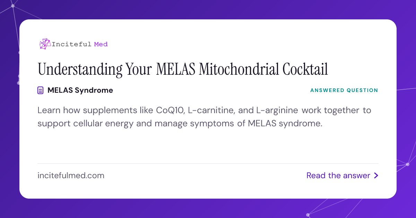Image resolution: width=416 pixels, height=218 pixels.
Task: Select the MELAS Syndrome topic label
Action: coord(80,90)
